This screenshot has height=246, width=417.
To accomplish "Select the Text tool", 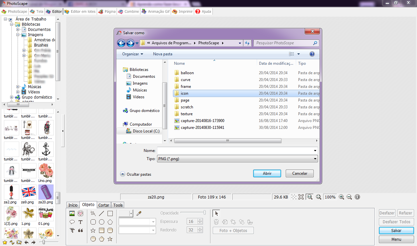I will click(80, 222).
